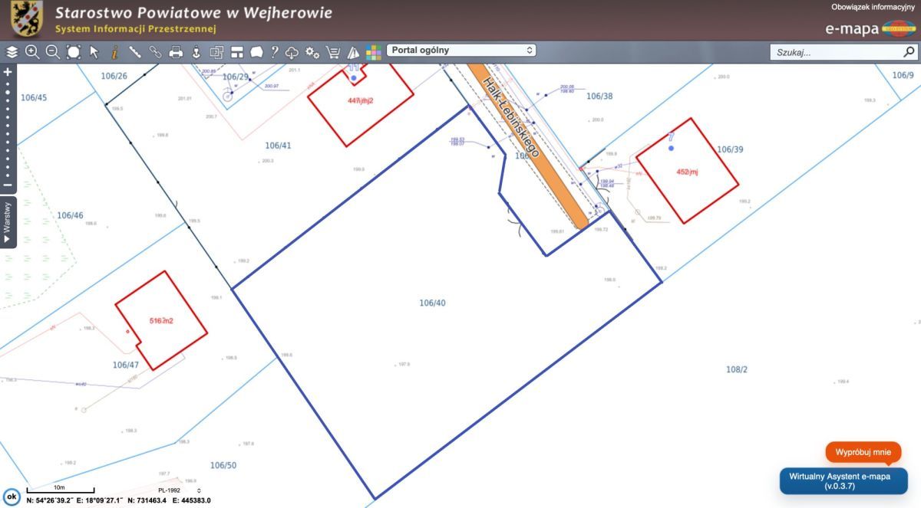The height and width of the screenshot is (508, 921).
Task: Click the full extent view tool
Action: [x=74, y=52]
